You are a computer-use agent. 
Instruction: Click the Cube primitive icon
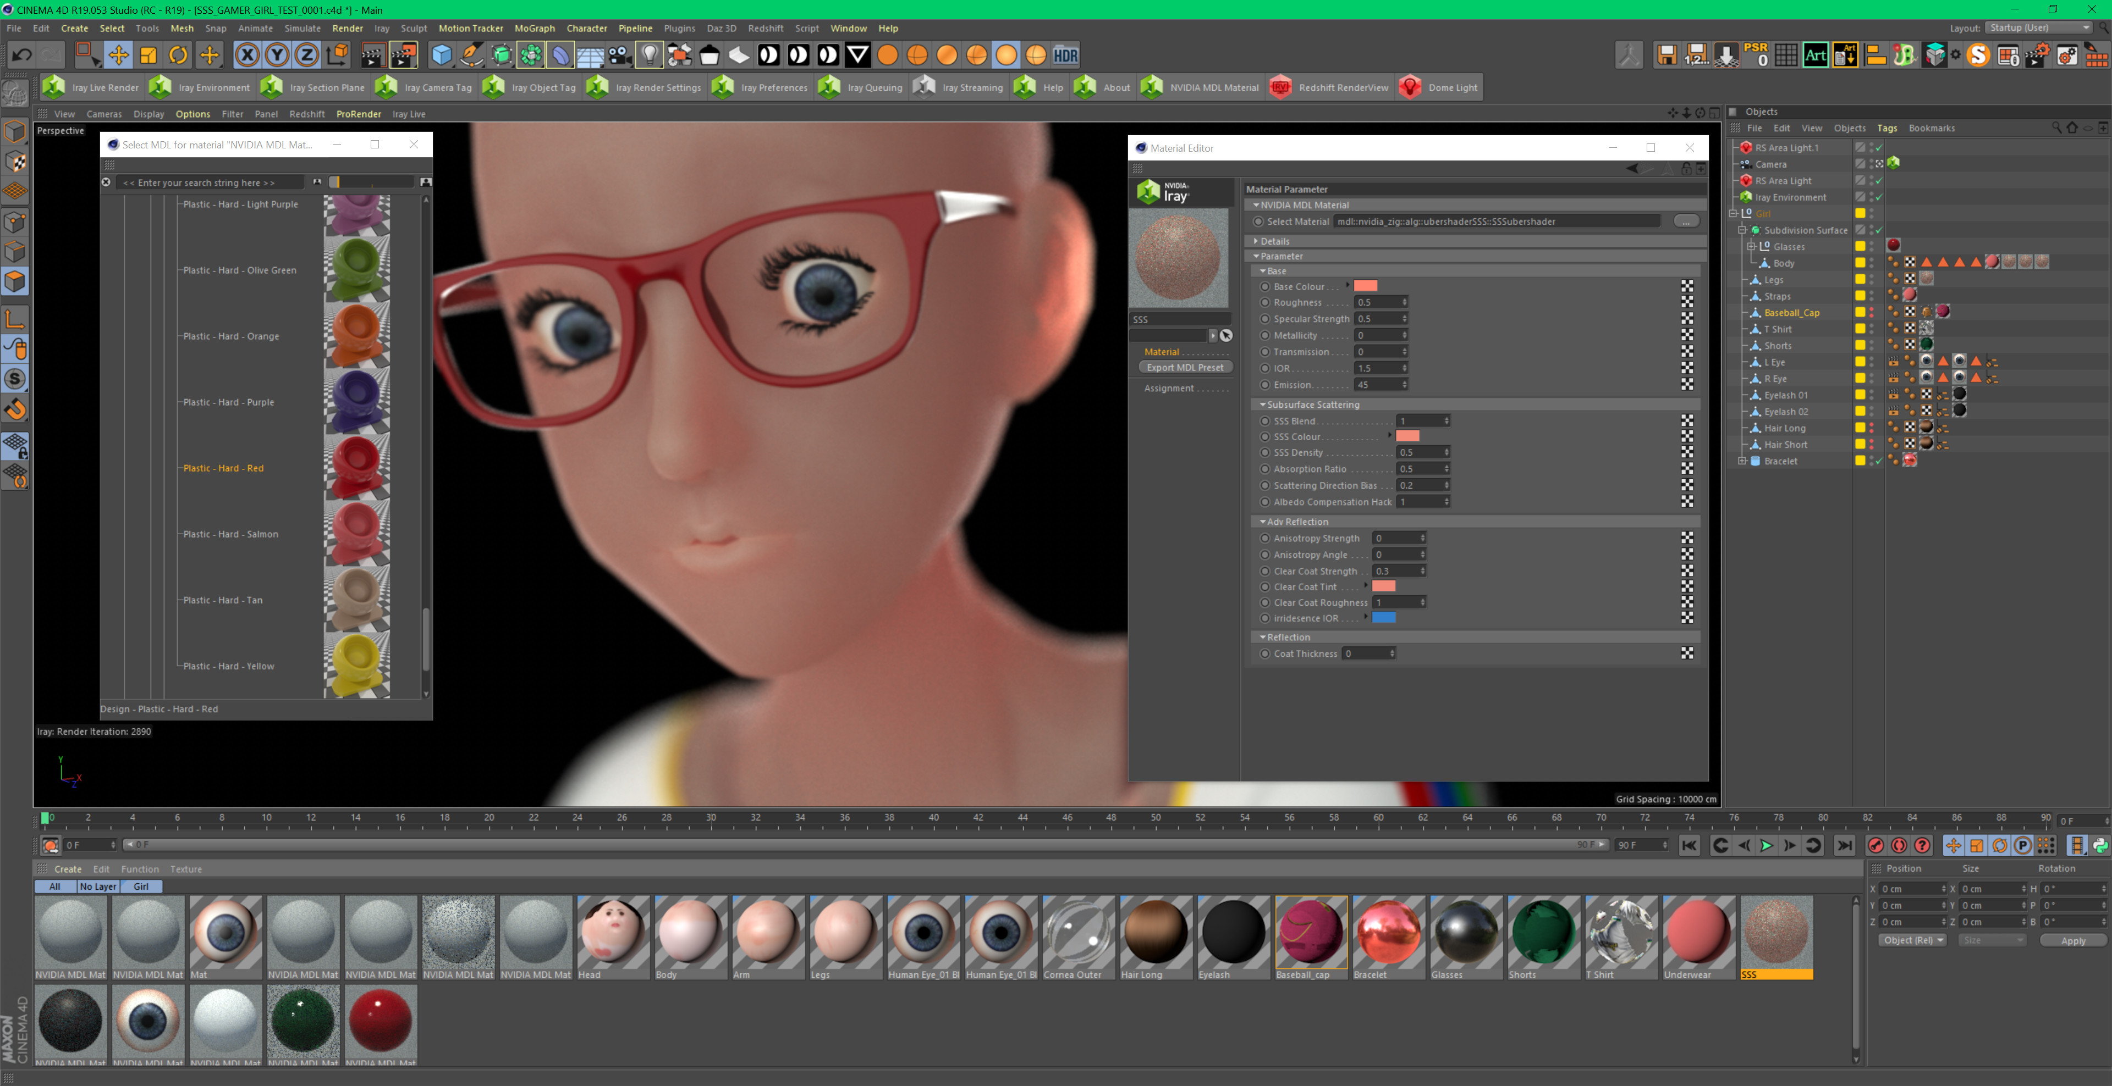pos(442,55)
